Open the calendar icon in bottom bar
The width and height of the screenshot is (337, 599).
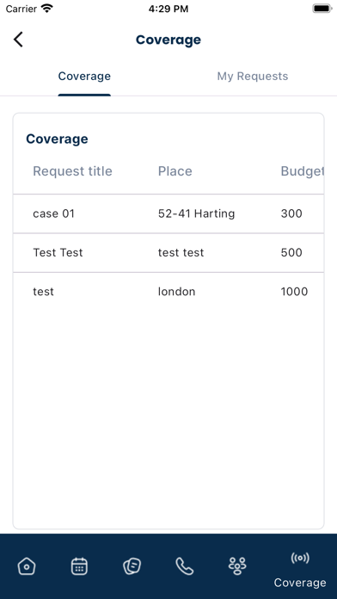click(79, 566)
